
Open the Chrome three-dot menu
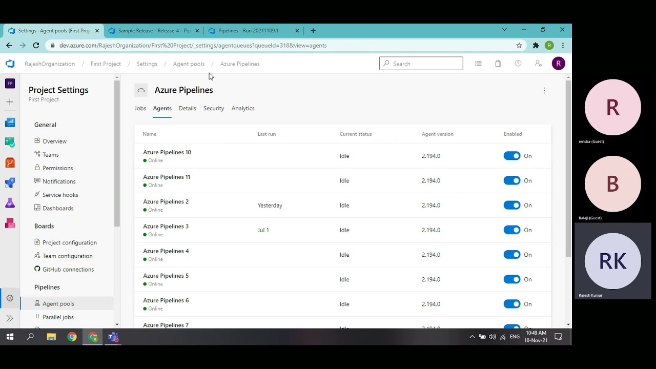[x=563, y=45]
